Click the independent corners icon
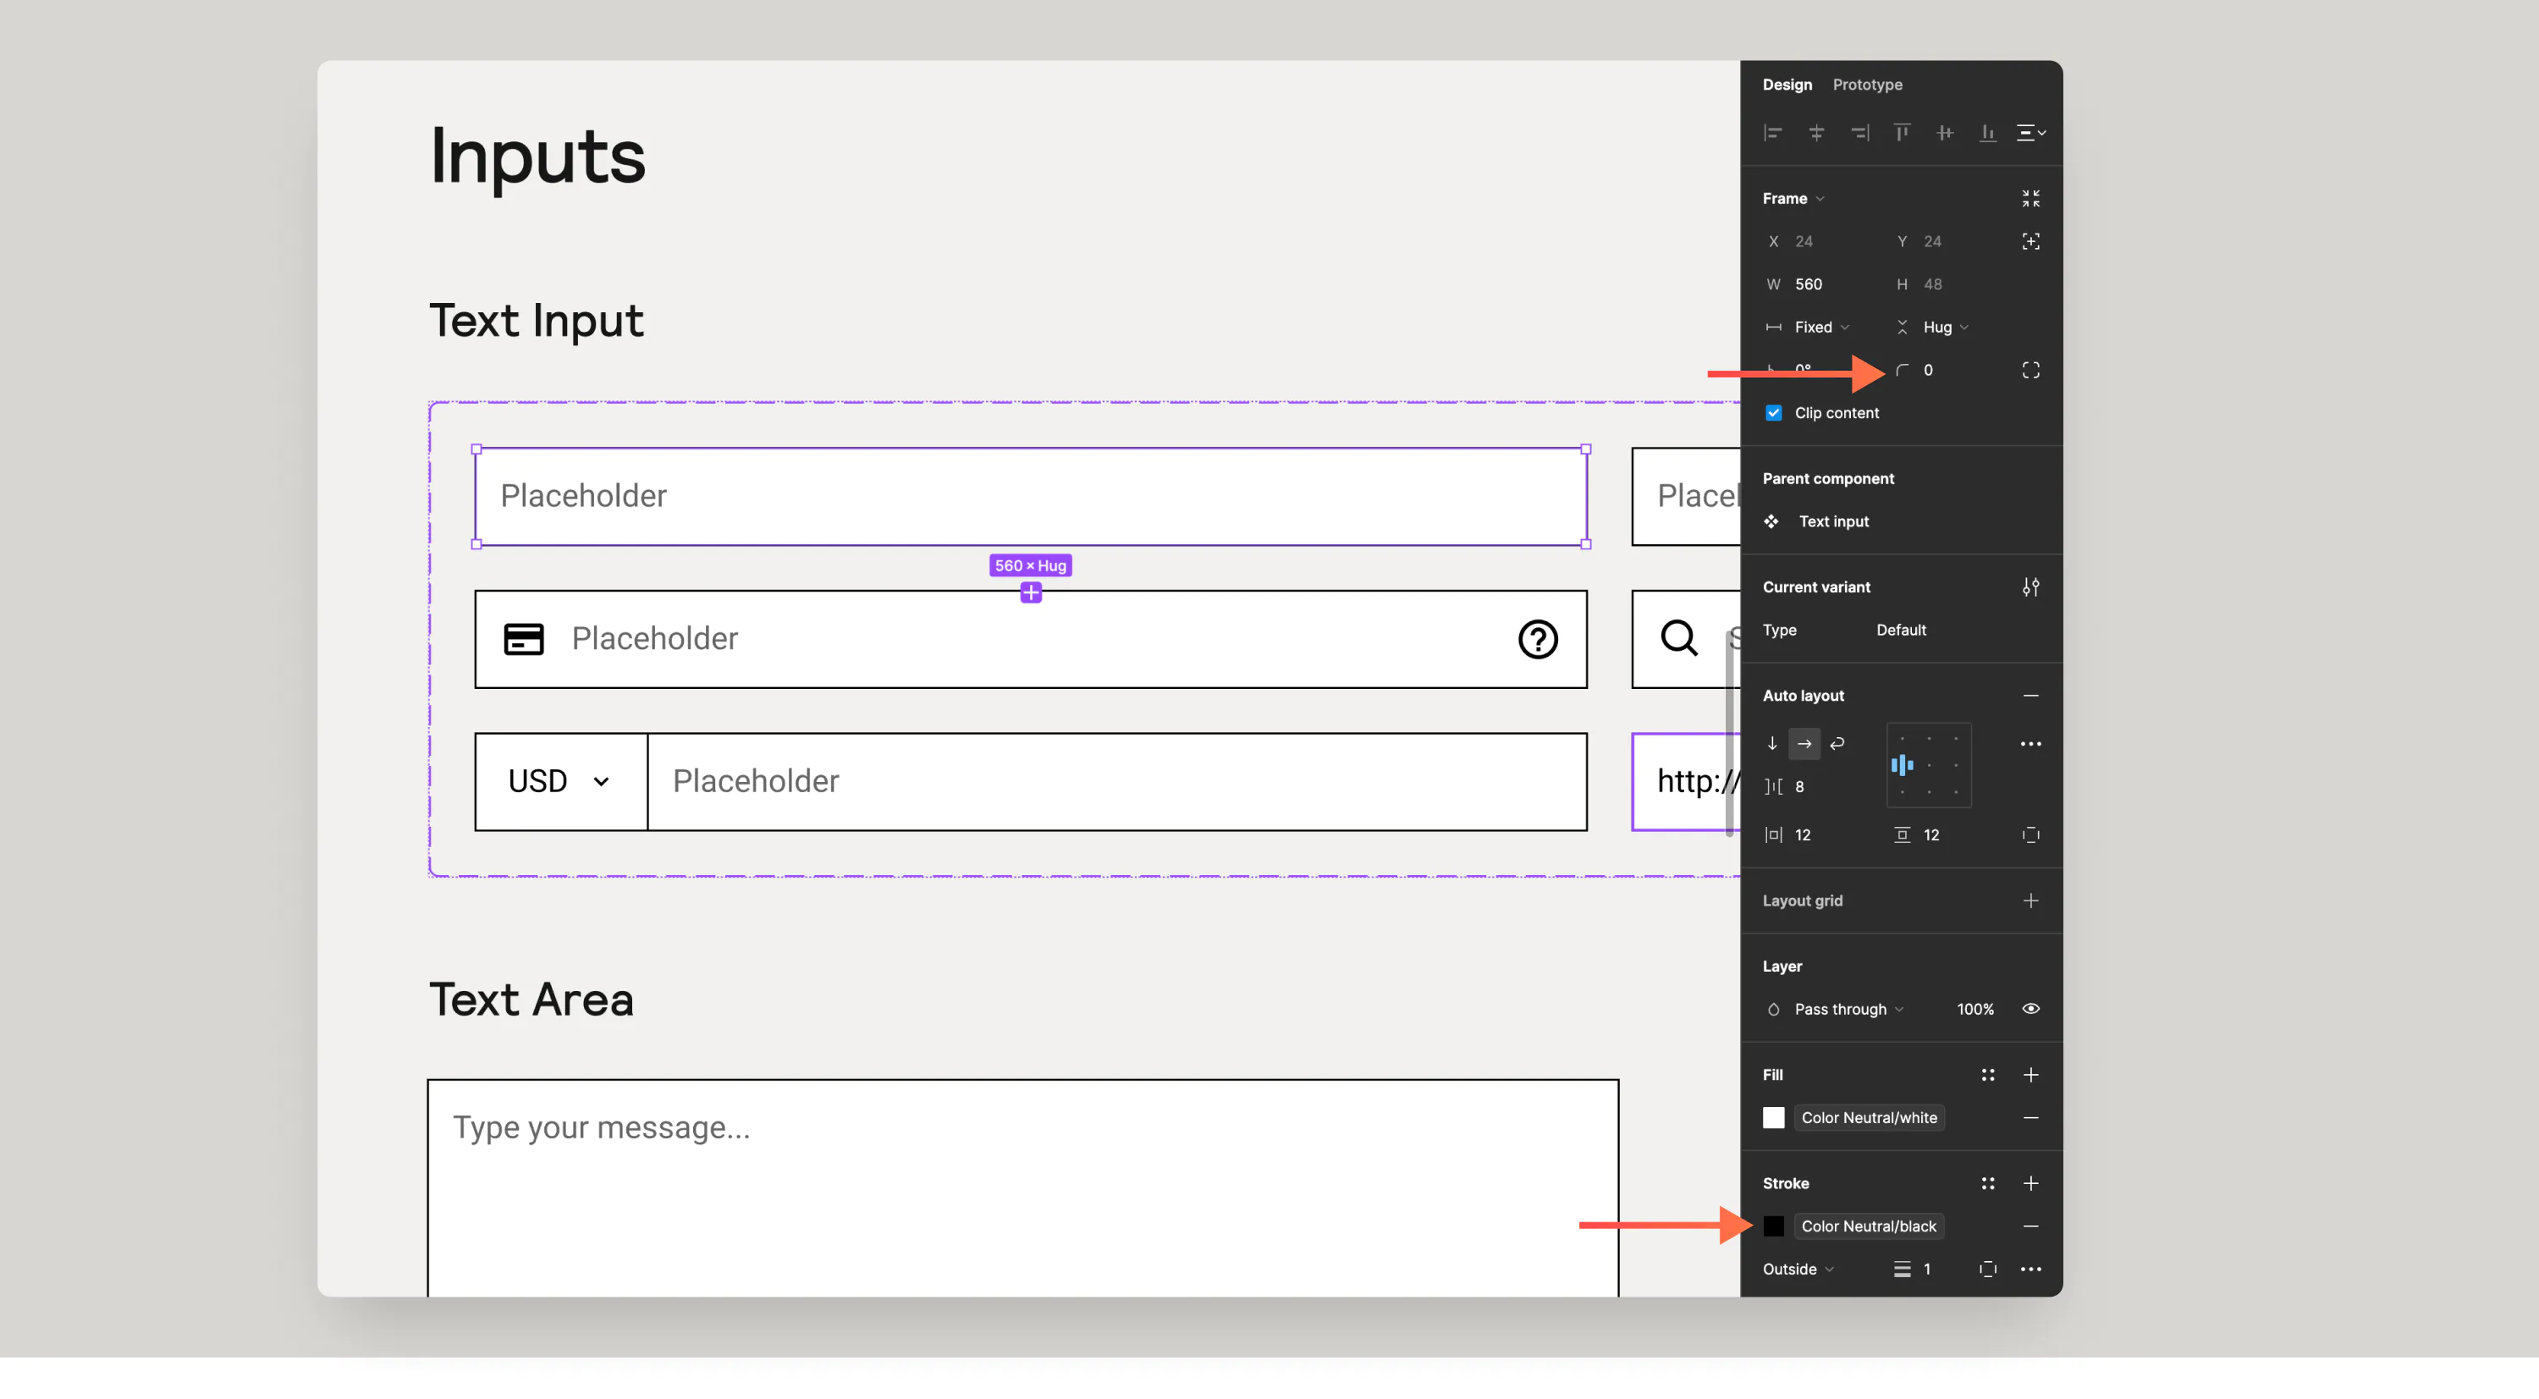Viewport: 2539px width, 1399px height. click(x=2030, y=370)
